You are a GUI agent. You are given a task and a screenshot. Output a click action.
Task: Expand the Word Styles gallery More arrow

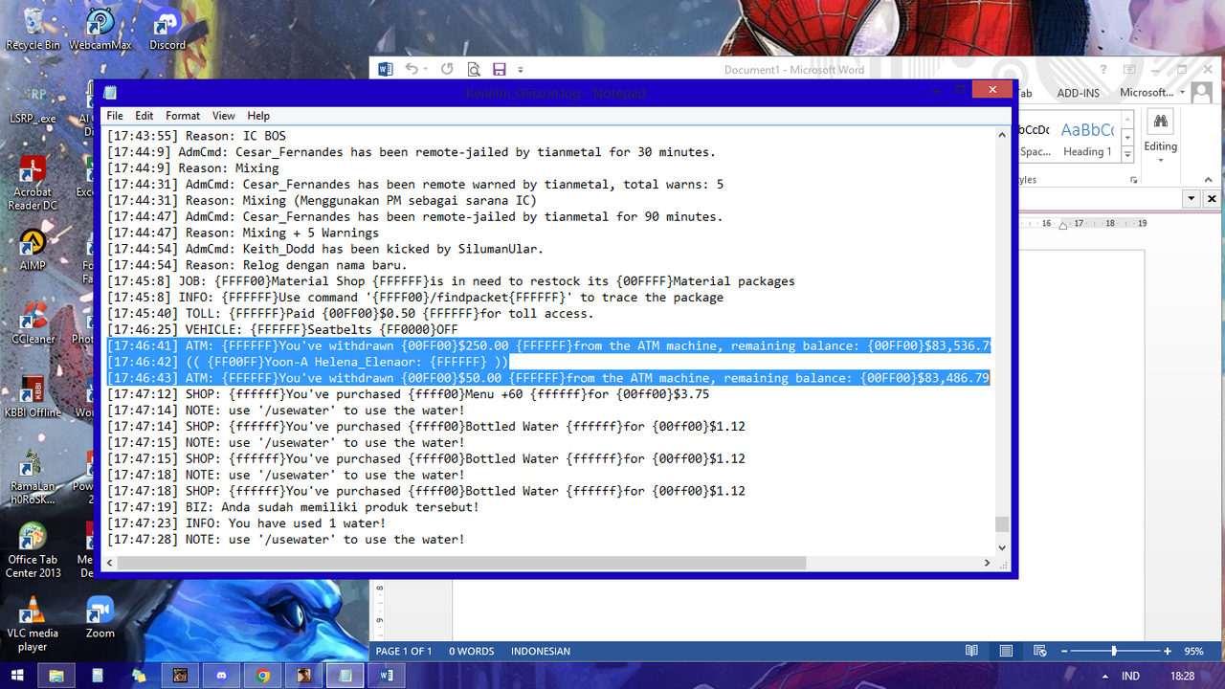click(1127, 154)
